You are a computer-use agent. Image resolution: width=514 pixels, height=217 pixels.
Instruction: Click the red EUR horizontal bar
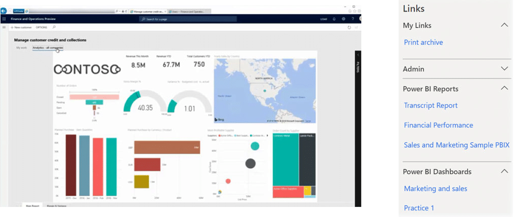pyautogui.click(x=148, y=164)
